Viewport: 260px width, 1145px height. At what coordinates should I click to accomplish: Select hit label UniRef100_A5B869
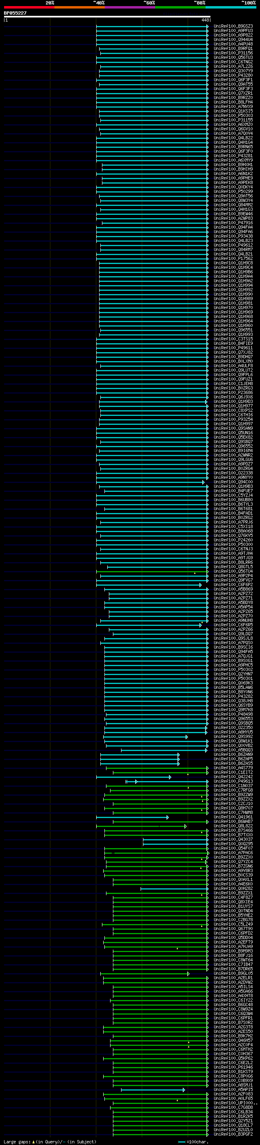[x=233, y=589]
